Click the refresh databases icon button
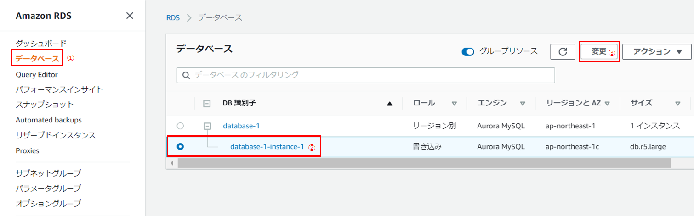This screenshot has height=216, width=694. [x=563, y=52]
